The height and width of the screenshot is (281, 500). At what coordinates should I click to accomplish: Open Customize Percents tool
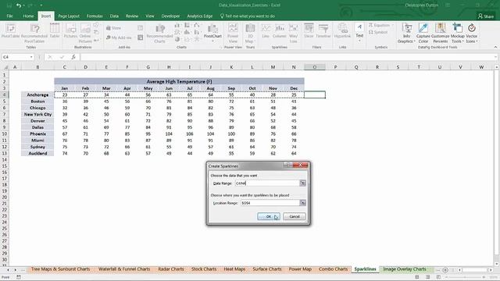pos(440,33)
